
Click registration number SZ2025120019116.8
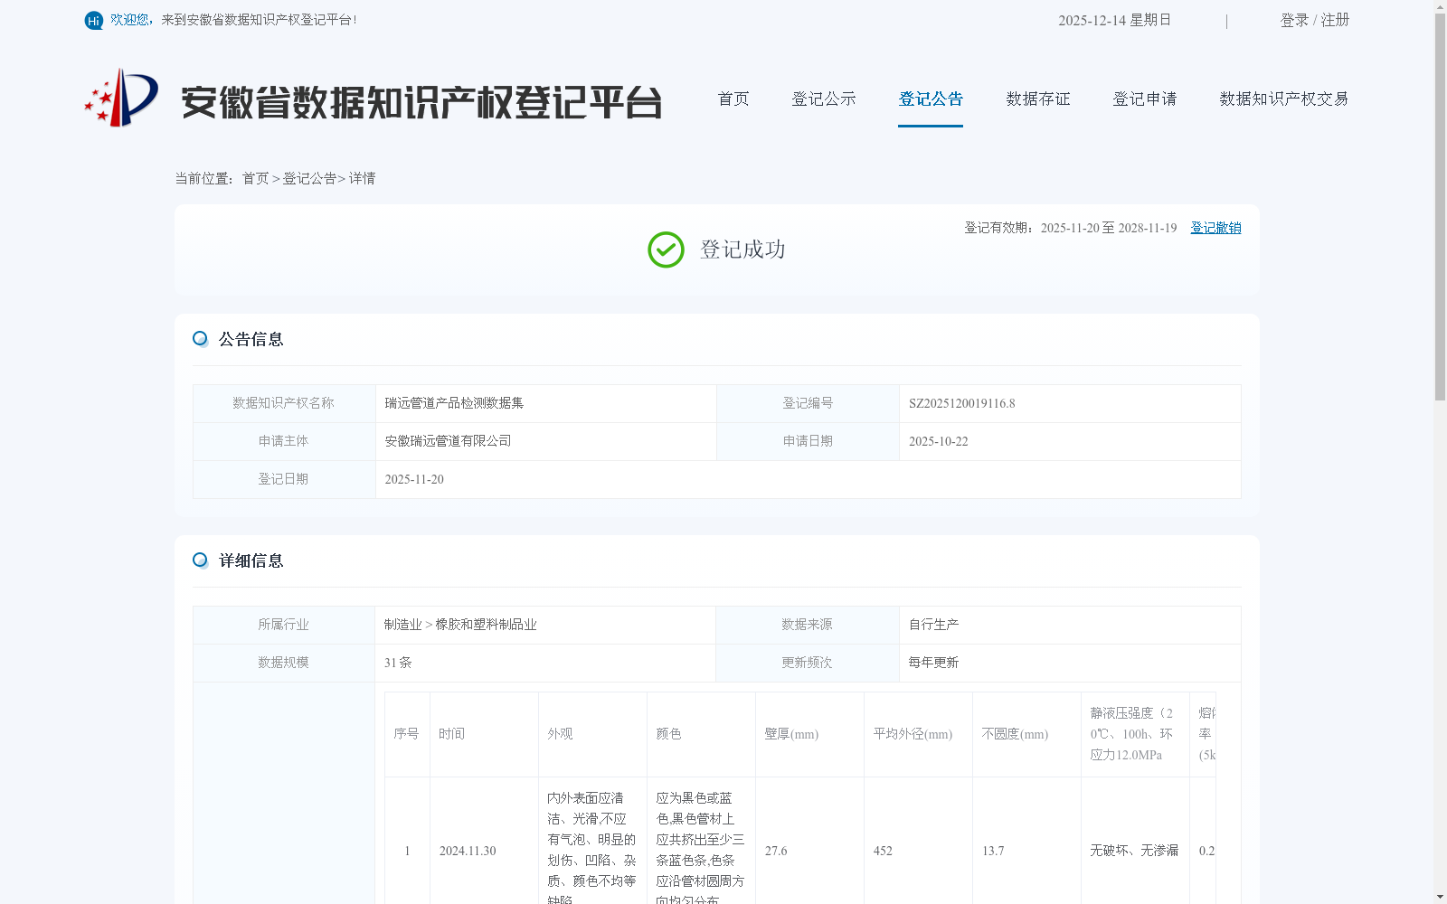pyautogui.click(x=962, y=403)
